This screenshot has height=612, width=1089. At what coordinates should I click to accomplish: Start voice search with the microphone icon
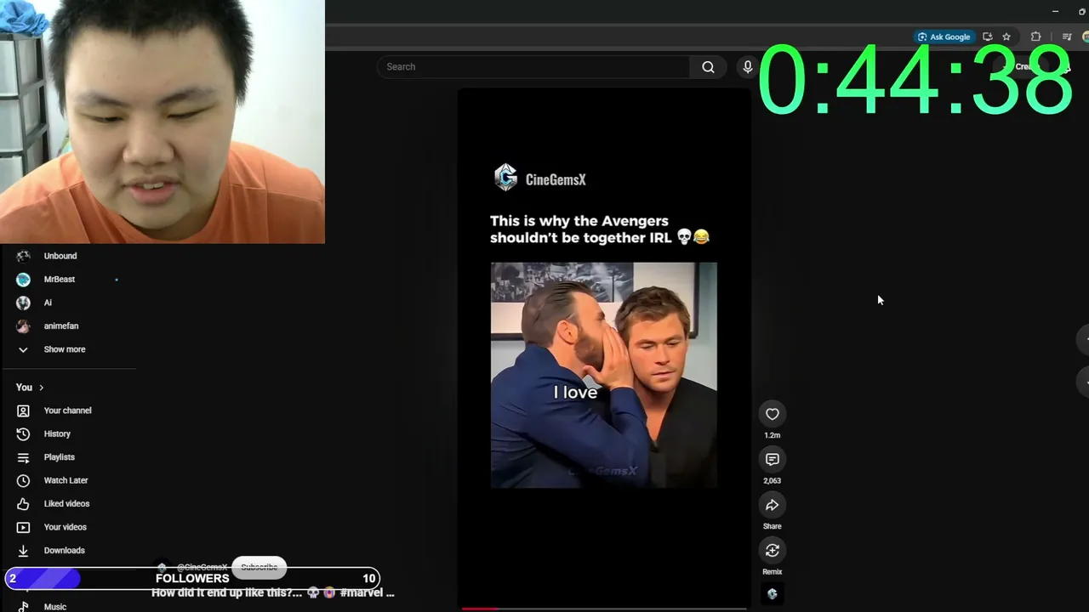pyautogui.click(x=747, y=67)
